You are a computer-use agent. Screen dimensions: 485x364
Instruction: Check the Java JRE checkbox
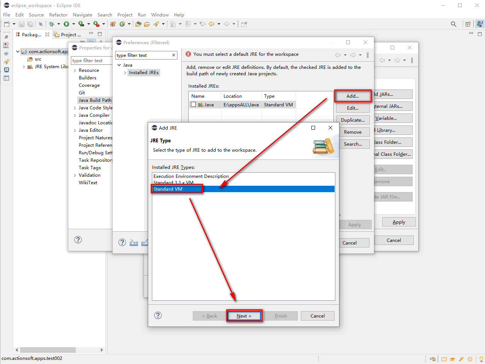click(194, 105)
